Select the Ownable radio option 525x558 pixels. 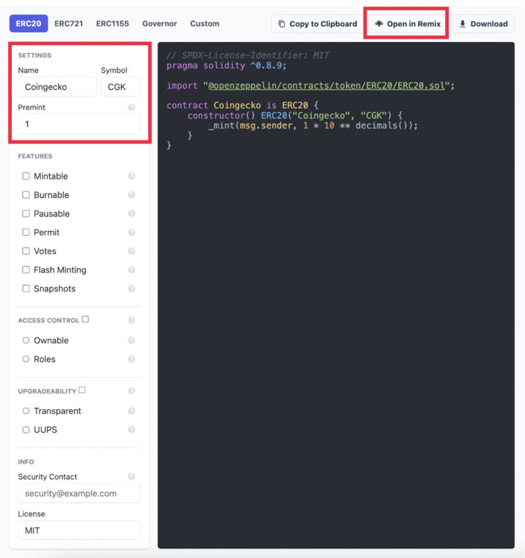(x=26, y=340)
